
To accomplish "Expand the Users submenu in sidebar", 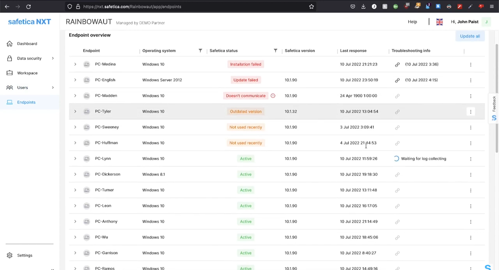I will 53,87.
